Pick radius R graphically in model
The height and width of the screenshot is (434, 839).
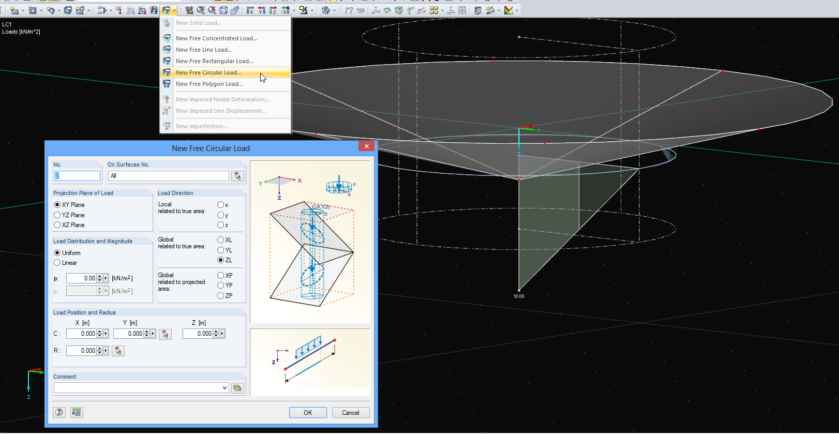[x=118, y=351]
